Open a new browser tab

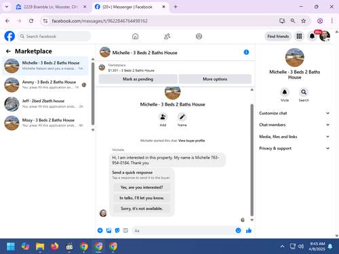coord(176,7)
